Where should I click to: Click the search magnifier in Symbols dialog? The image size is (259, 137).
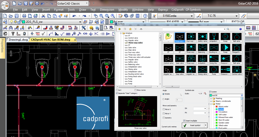[228, 29]
